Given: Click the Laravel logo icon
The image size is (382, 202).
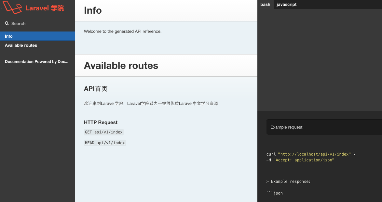Looking at the screenshot, I should click(x=12, y=7).
